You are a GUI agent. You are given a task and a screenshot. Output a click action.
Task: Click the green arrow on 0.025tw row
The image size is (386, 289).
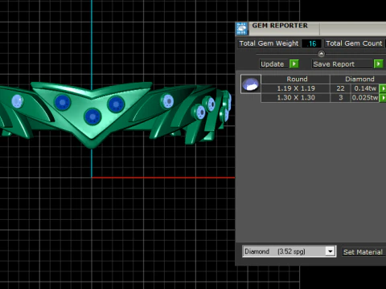click(x=383, y=98)
